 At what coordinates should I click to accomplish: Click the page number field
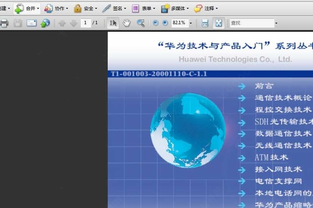[86, 23]
